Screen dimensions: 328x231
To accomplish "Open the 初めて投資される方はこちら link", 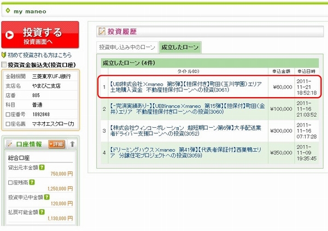I will (x=39, y=55).
